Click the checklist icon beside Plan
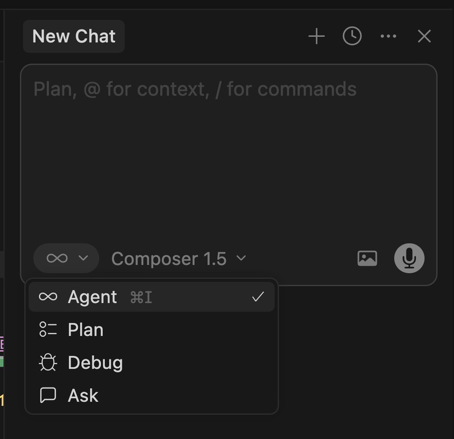This screenshot has height=439, width=454. tap(48, 329)
